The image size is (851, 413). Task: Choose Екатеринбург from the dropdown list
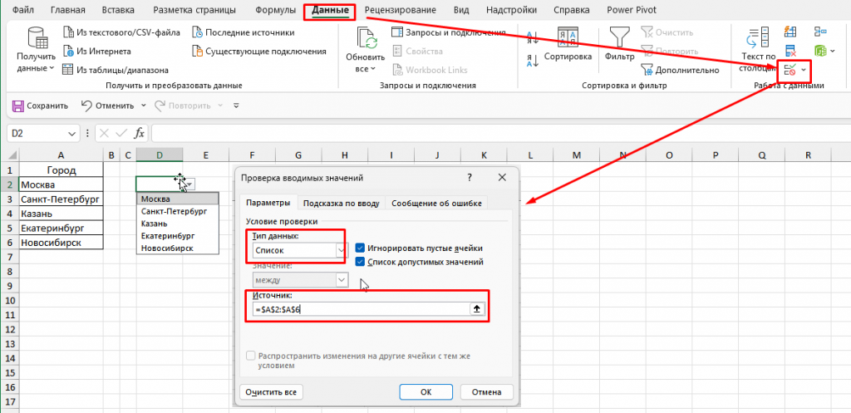click(x=178, y=236)
